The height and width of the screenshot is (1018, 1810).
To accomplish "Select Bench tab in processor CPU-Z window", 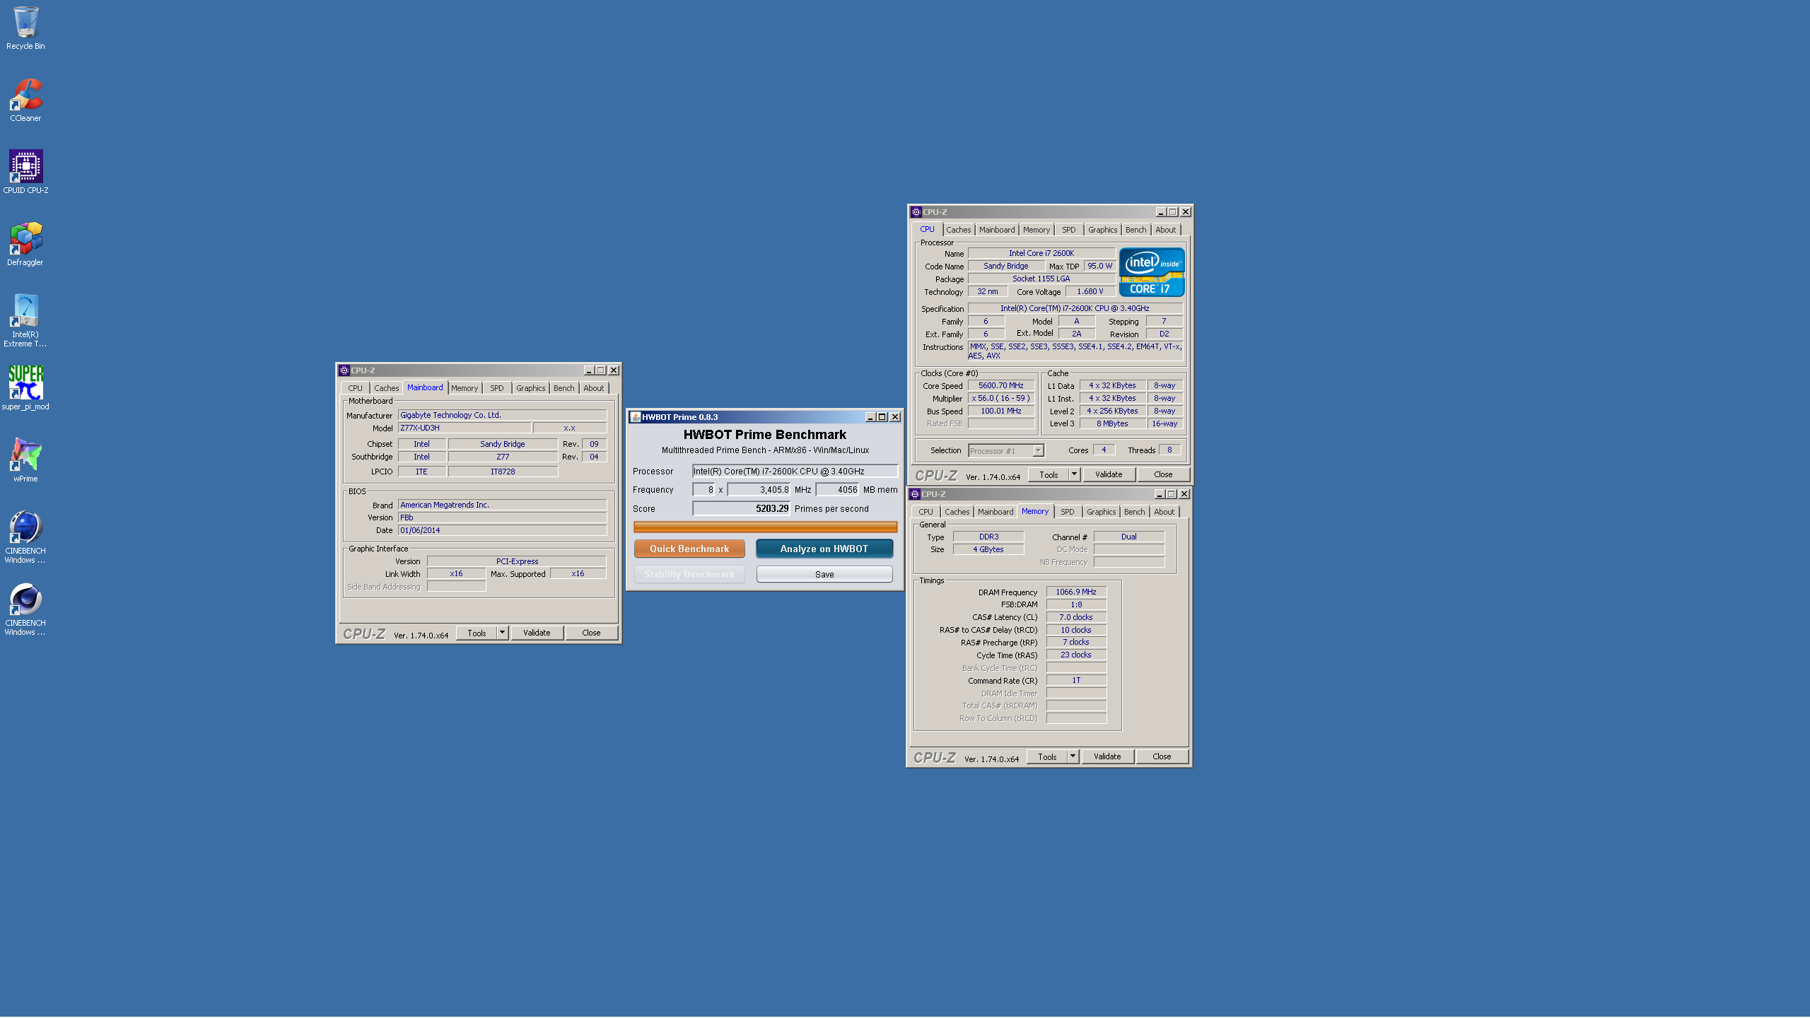I will coord(1135,230).
